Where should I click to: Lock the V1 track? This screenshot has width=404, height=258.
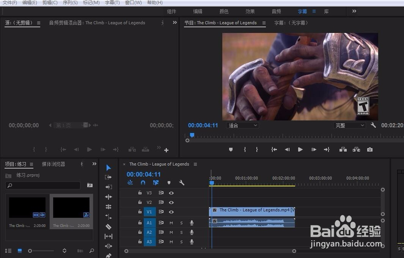[140, 212]
